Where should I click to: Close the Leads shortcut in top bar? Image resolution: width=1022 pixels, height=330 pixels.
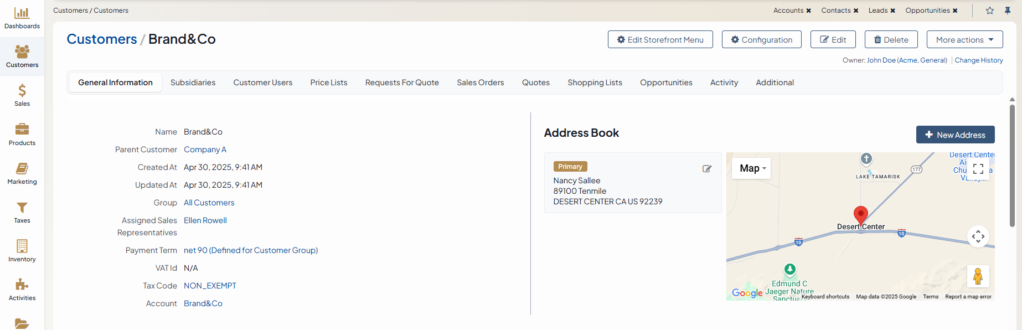click(892, 11)
